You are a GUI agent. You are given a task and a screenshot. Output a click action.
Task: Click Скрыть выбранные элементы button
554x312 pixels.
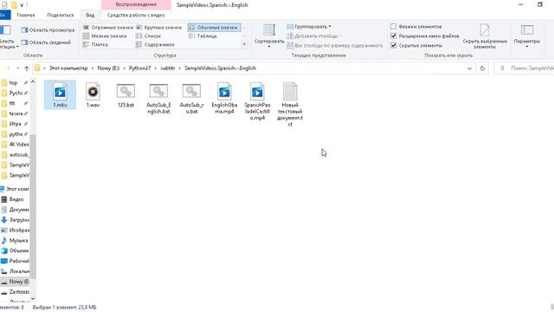pyautogui.click(x=485, y=36)
